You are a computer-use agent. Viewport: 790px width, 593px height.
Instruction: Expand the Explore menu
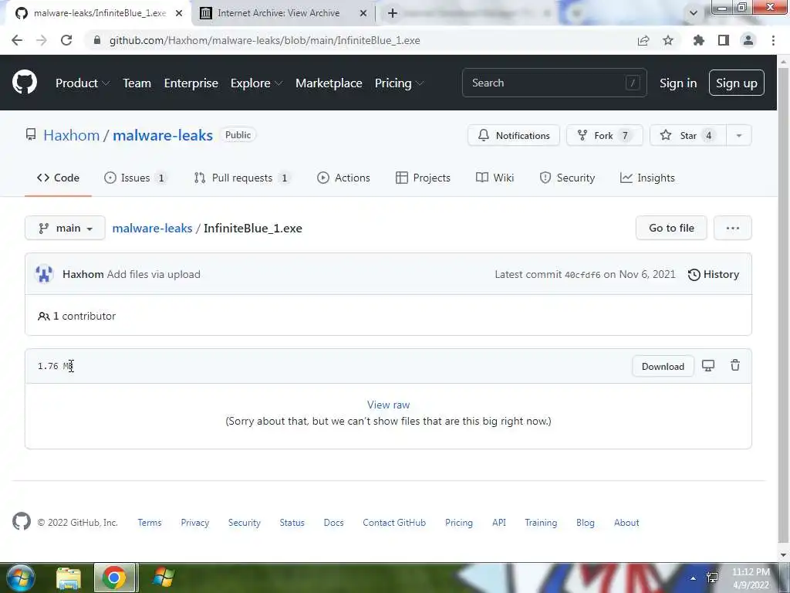(256, 83)
